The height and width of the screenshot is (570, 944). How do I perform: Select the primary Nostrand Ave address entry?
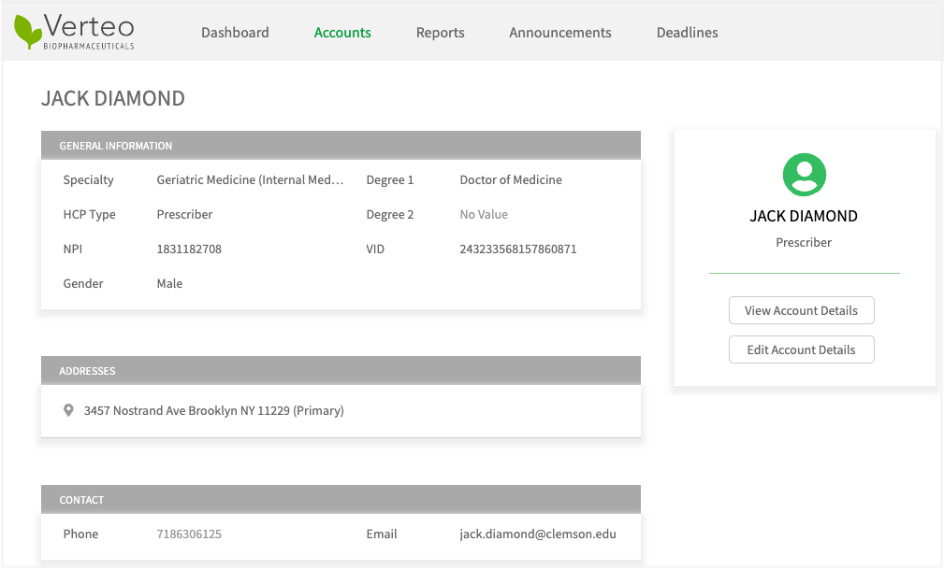click(213, 410)
